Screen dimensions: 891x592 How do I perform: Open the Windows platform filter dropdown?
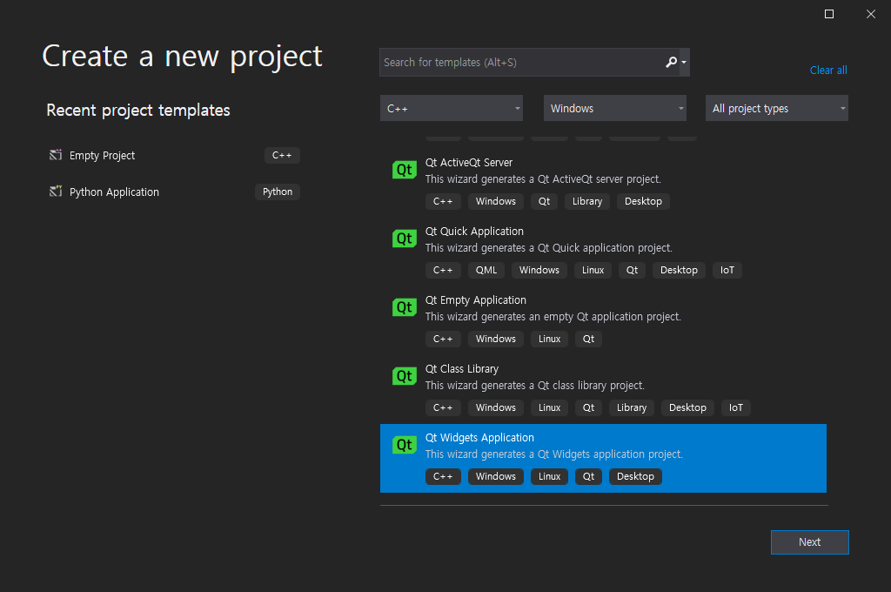[x=615, y=108]
